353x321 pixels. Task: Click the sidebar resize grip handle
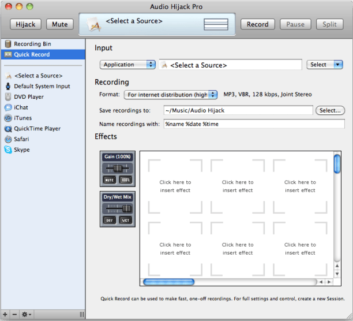coord(82,314)
